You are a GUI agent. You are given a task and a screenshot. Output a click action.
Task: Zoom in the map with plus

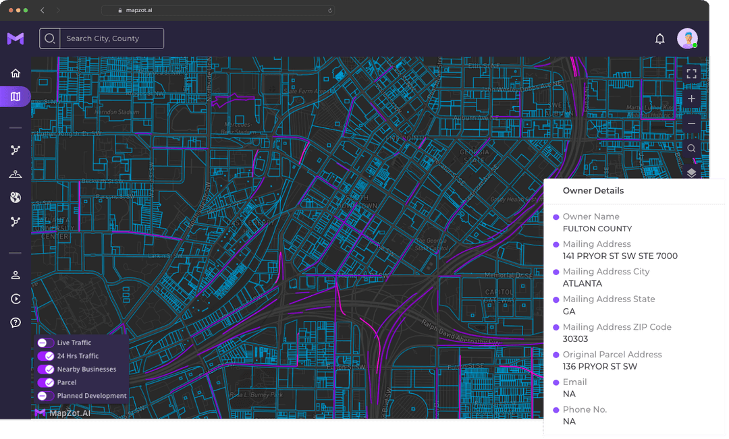(x=691, y=99)
